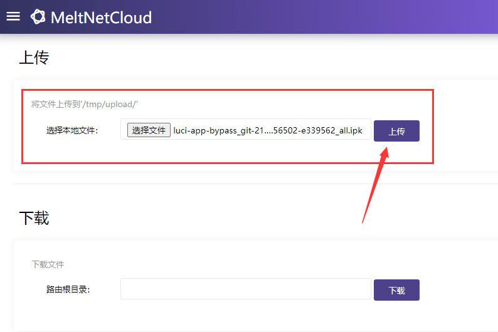Click the 选择文件 choose file button
This screenshot has width=498, height=332.
pos(149,130)
